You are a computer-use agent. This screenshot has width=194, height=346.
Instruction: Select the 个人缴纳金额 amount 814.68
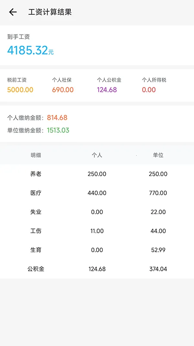pos(57,118)
